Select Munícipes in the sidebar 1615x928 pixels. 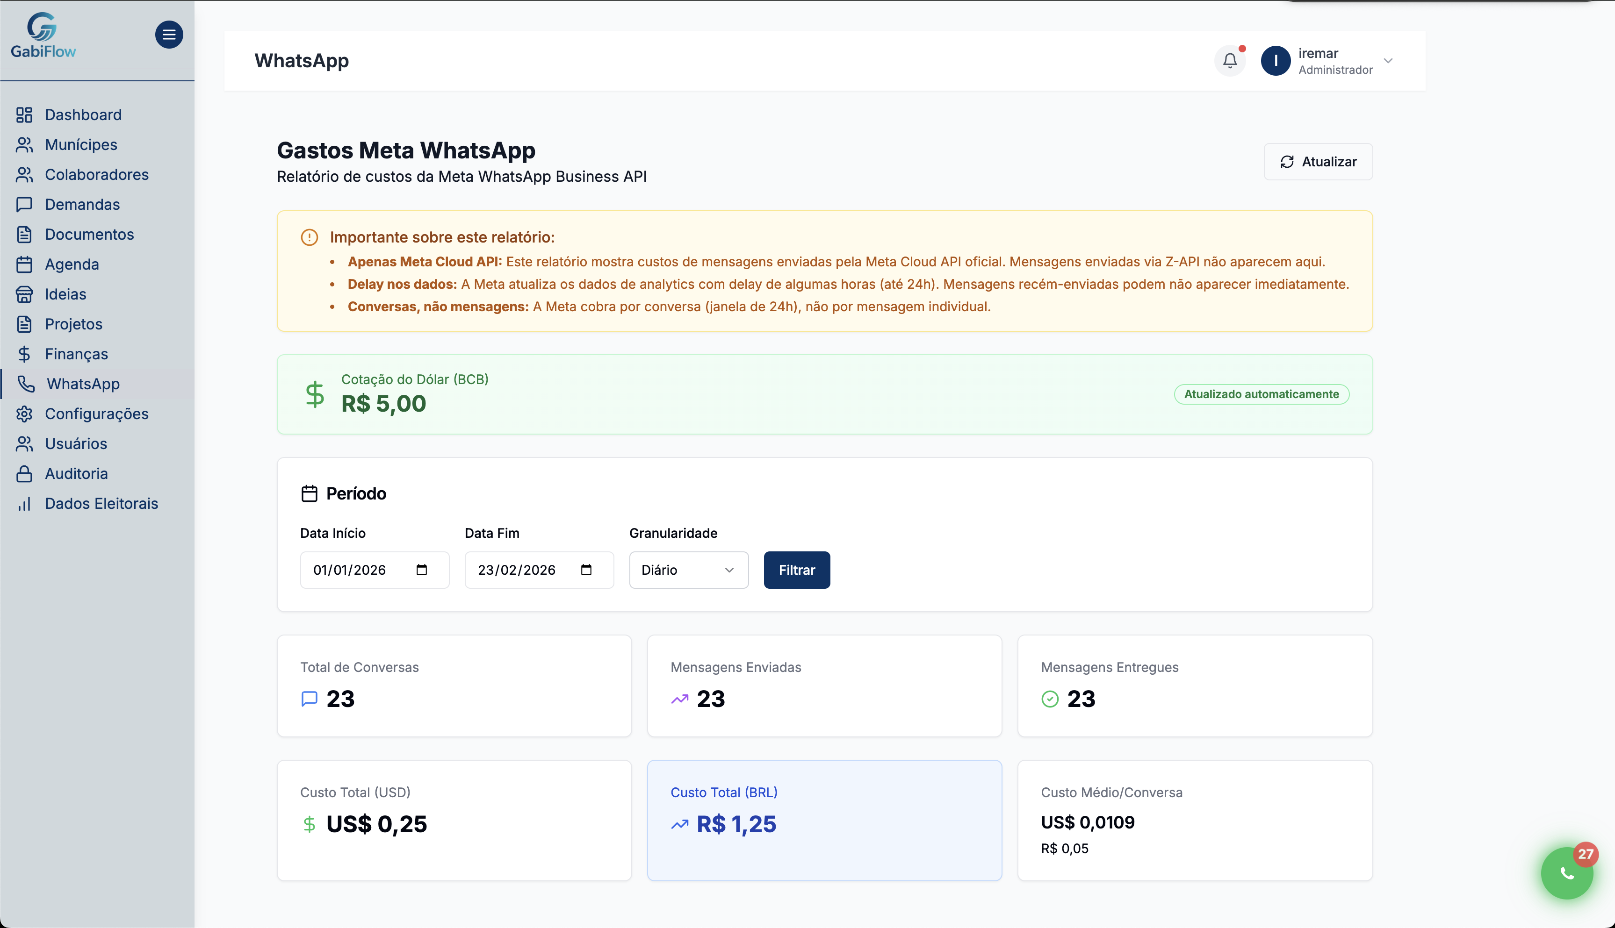tap(81, 145)
